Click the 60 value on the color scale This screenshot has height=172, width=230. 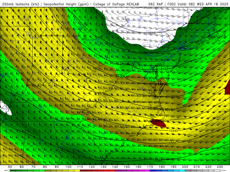(x=22, y=167)
